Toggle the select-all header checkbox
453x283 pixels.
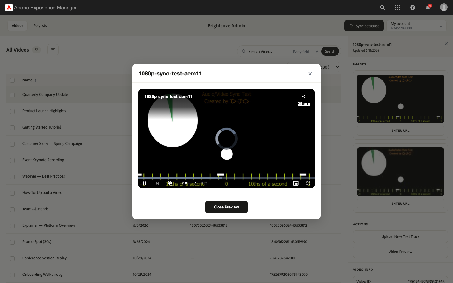point(13,80)
